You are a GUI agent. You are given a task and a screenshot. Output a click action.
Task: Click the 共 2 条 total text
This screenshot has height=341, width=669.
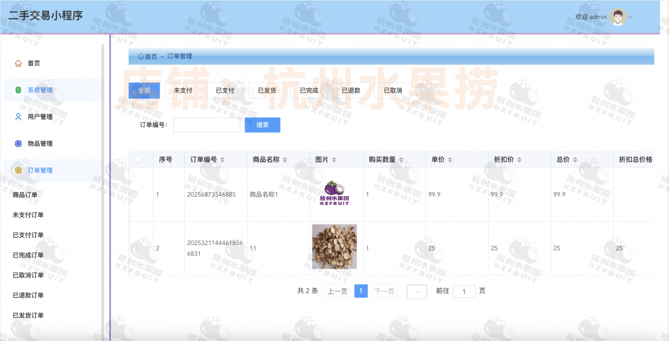[x=308, y=291]
